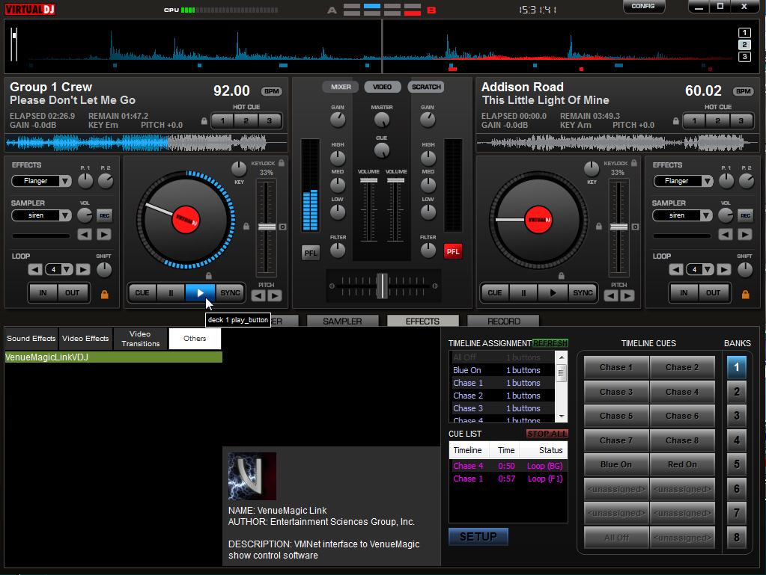Toggle hot cue lock on left deck

[x=204, y=120]
